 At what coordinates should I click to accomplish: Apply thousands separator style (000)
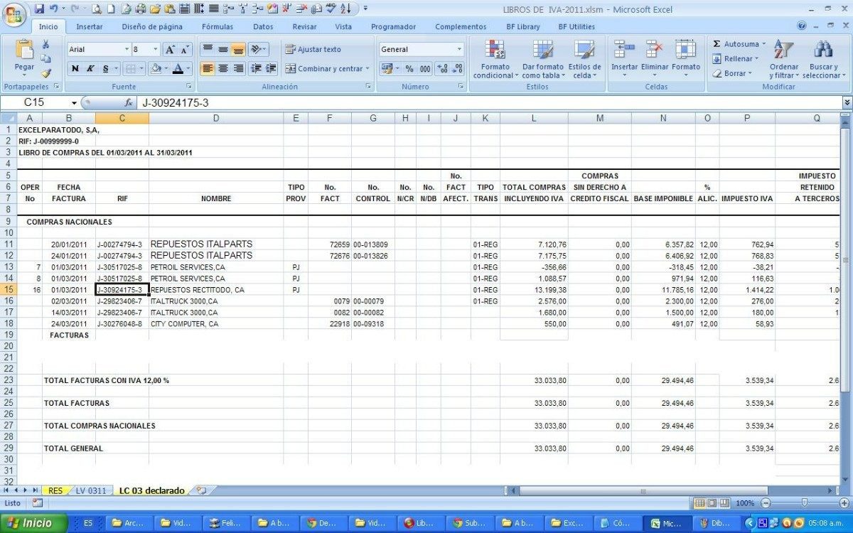(425, 69)
